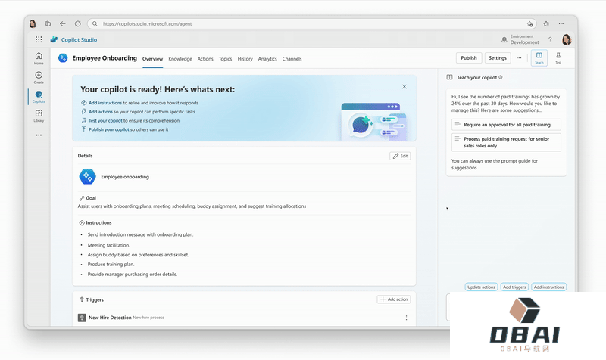
Task: Click the Add instructions suggestion chip
Action: (x=548, y=287)
